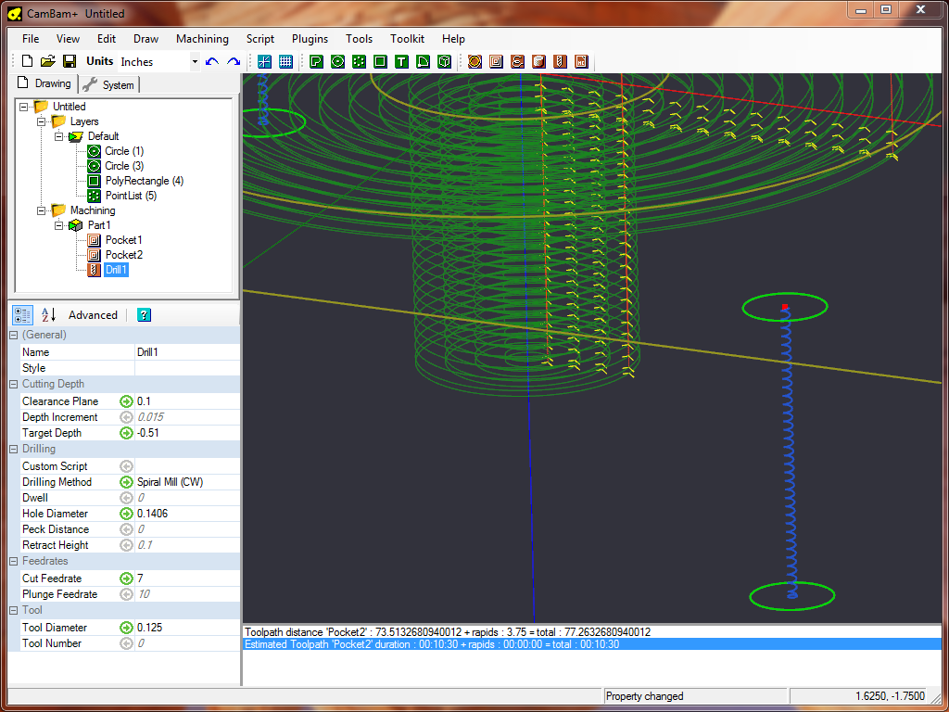
Task: Toggle the show grid toolbar button
Action: (x=285, y=61)
